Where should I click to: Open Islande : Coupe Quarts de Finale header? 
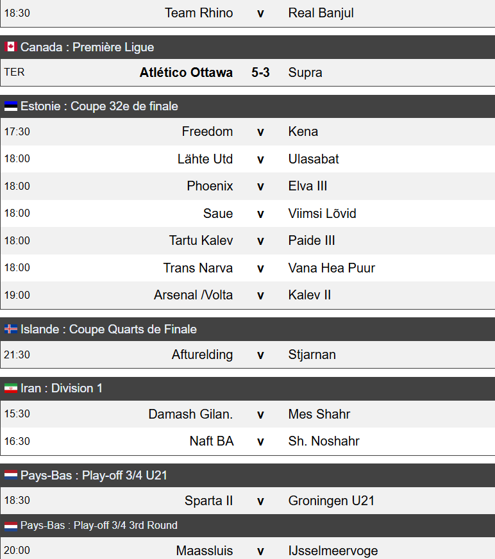(247, 329)
